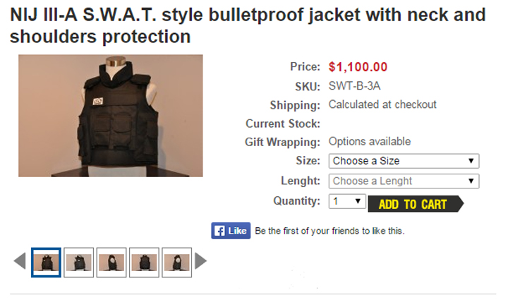Click the SKU value SWT-B-3A

[x=354, y=86]
